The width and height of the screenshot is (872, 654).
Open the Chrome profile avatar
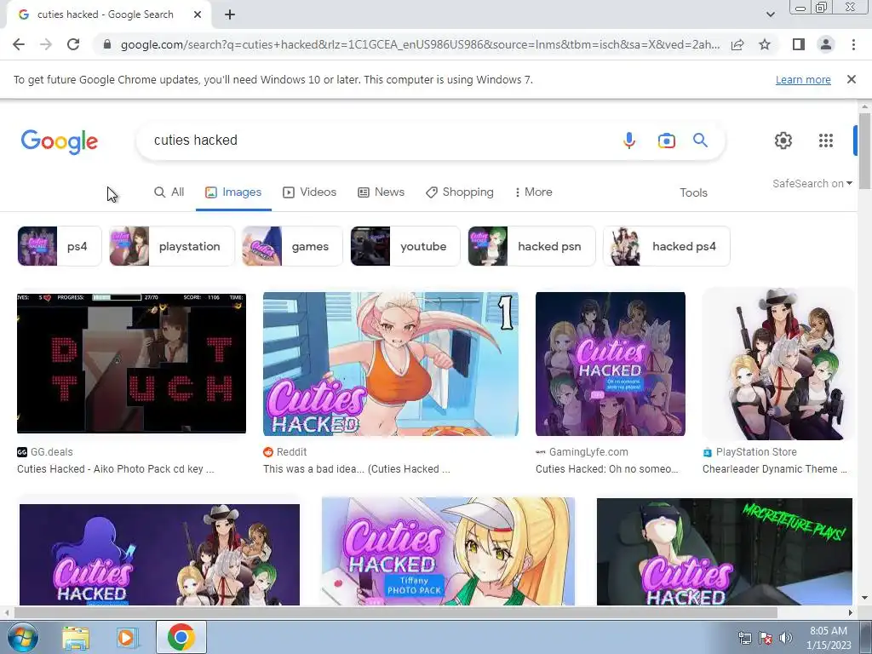[826, 44]
